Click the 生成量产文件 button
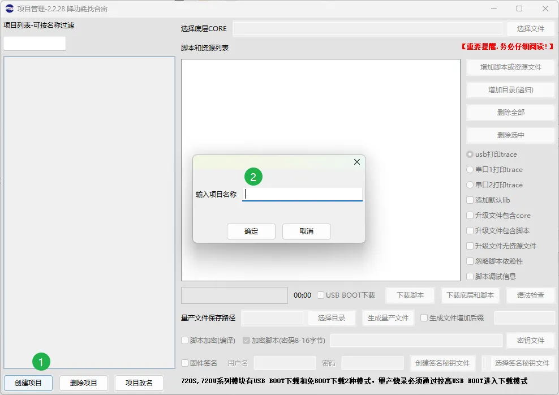Viewport: 559px width, 395px height. tap(388, 317)
